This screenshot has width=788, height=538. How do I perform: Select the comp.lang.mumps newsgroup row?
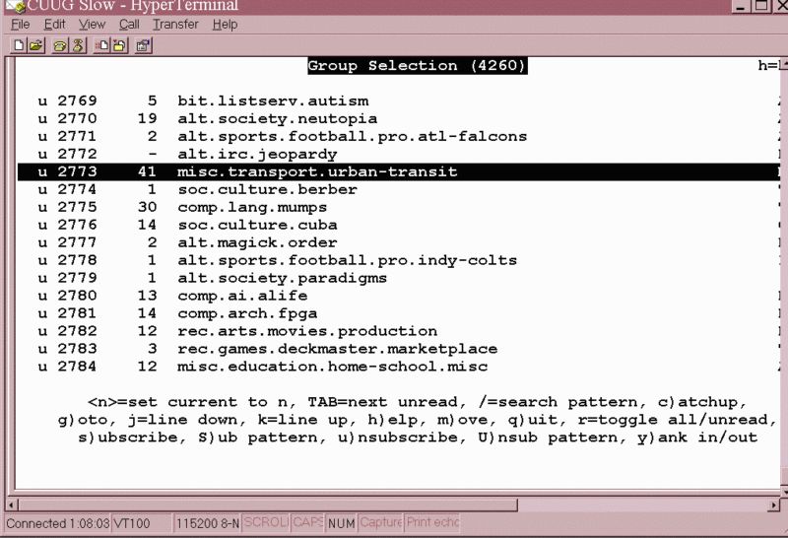click(x=398, y=207)
